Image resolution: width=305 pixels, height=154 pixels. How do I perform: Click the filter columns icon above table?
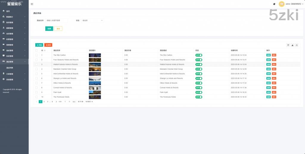click(288, 45)
